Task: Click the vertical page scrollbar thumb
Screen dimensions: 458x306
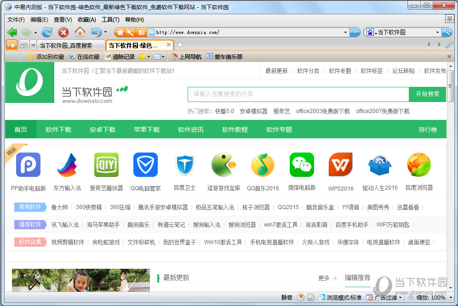Action: pos(450,85)
